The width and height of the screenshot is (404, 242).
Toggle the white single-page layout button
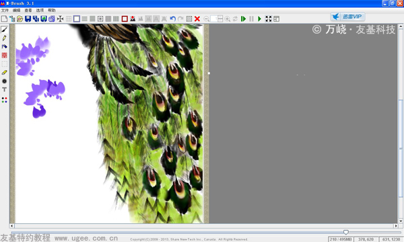tap(77, 19)
